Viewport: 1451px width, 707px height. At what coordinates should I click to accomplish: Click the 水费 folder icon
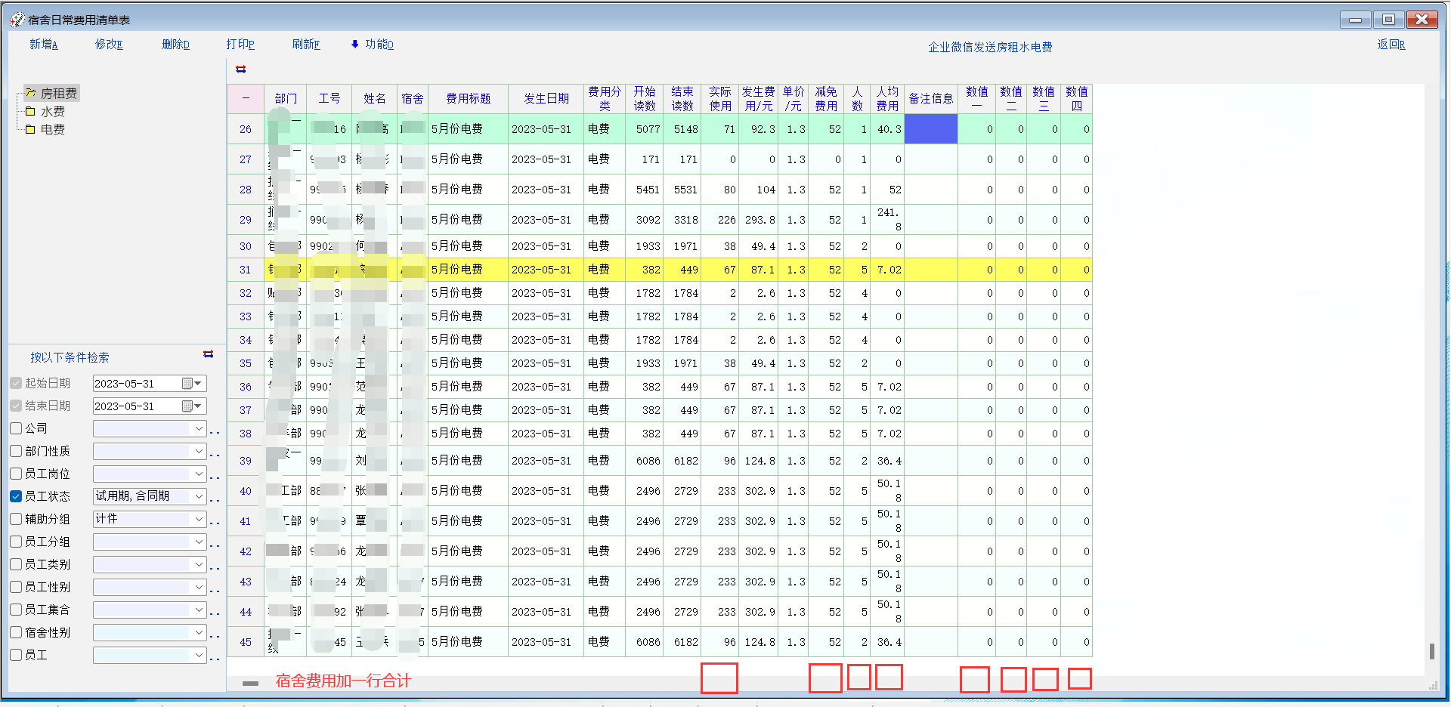click(31, 112)
